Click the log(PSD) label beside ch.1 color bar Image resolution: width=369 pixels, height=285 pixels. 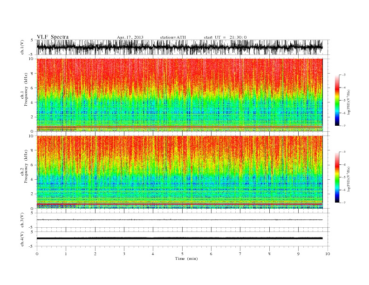pyautogui.click(x=349, y=102)
